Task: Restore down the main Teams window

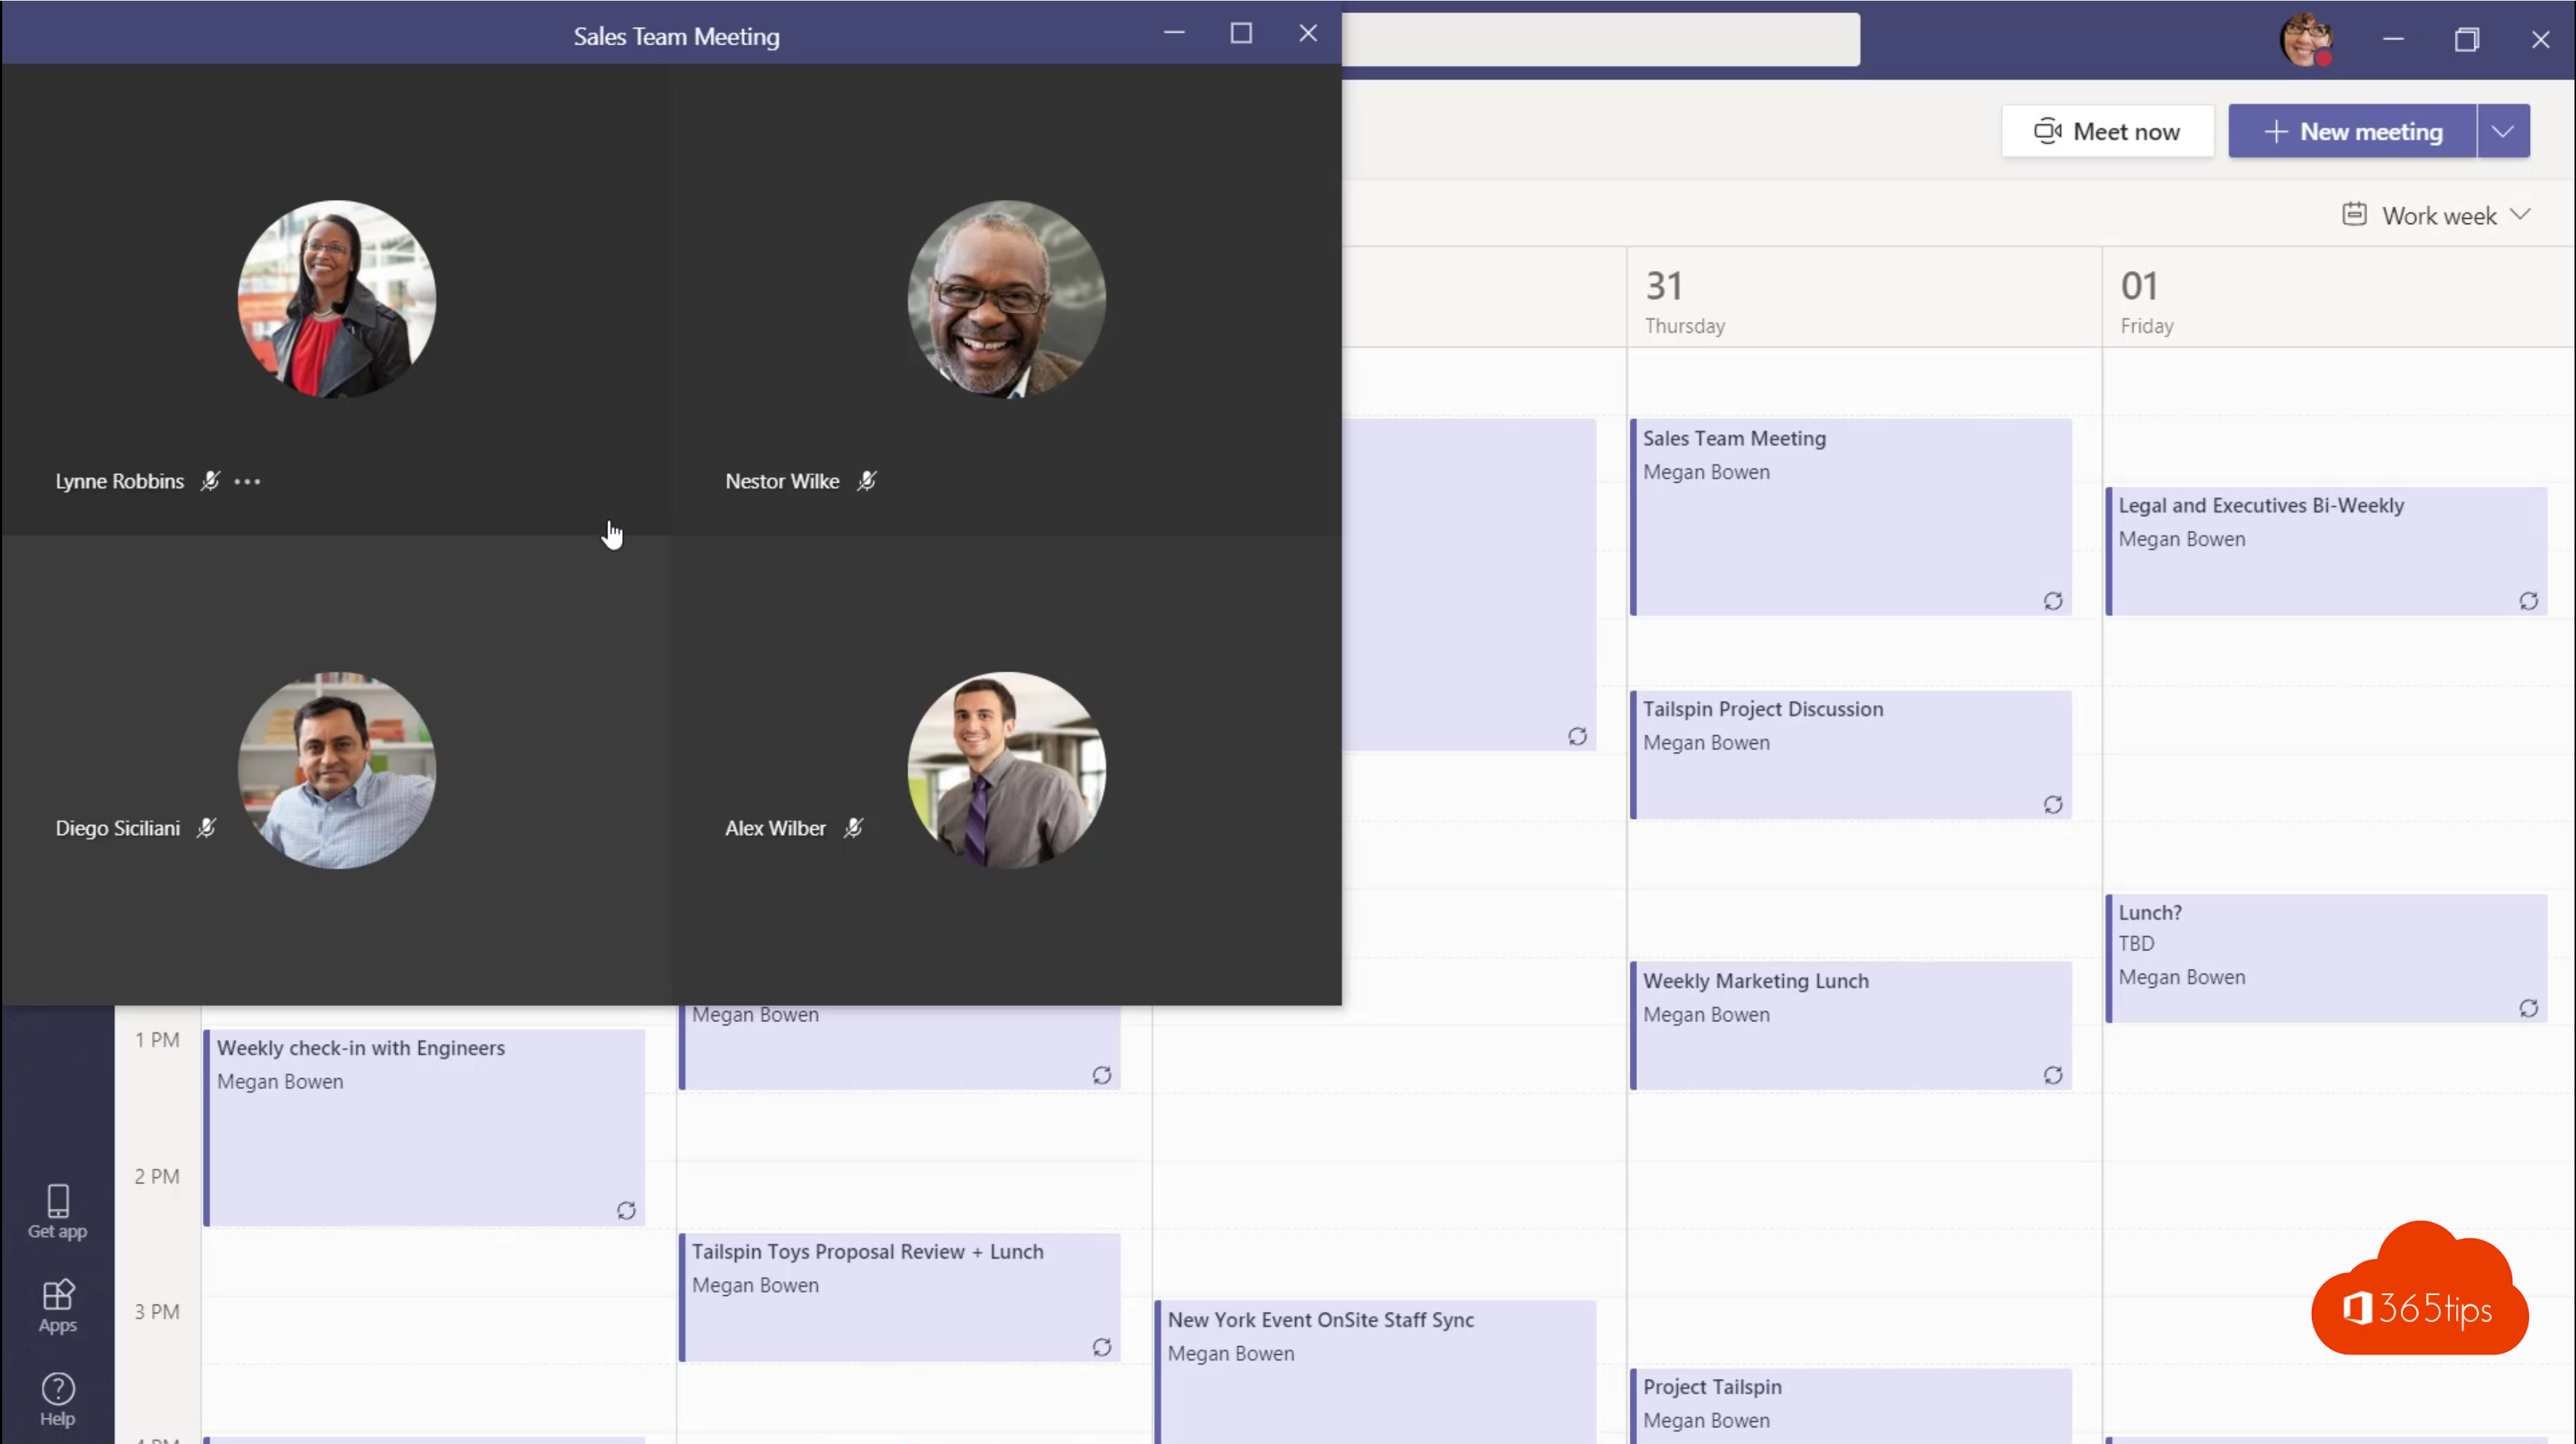Action: 2466,40
